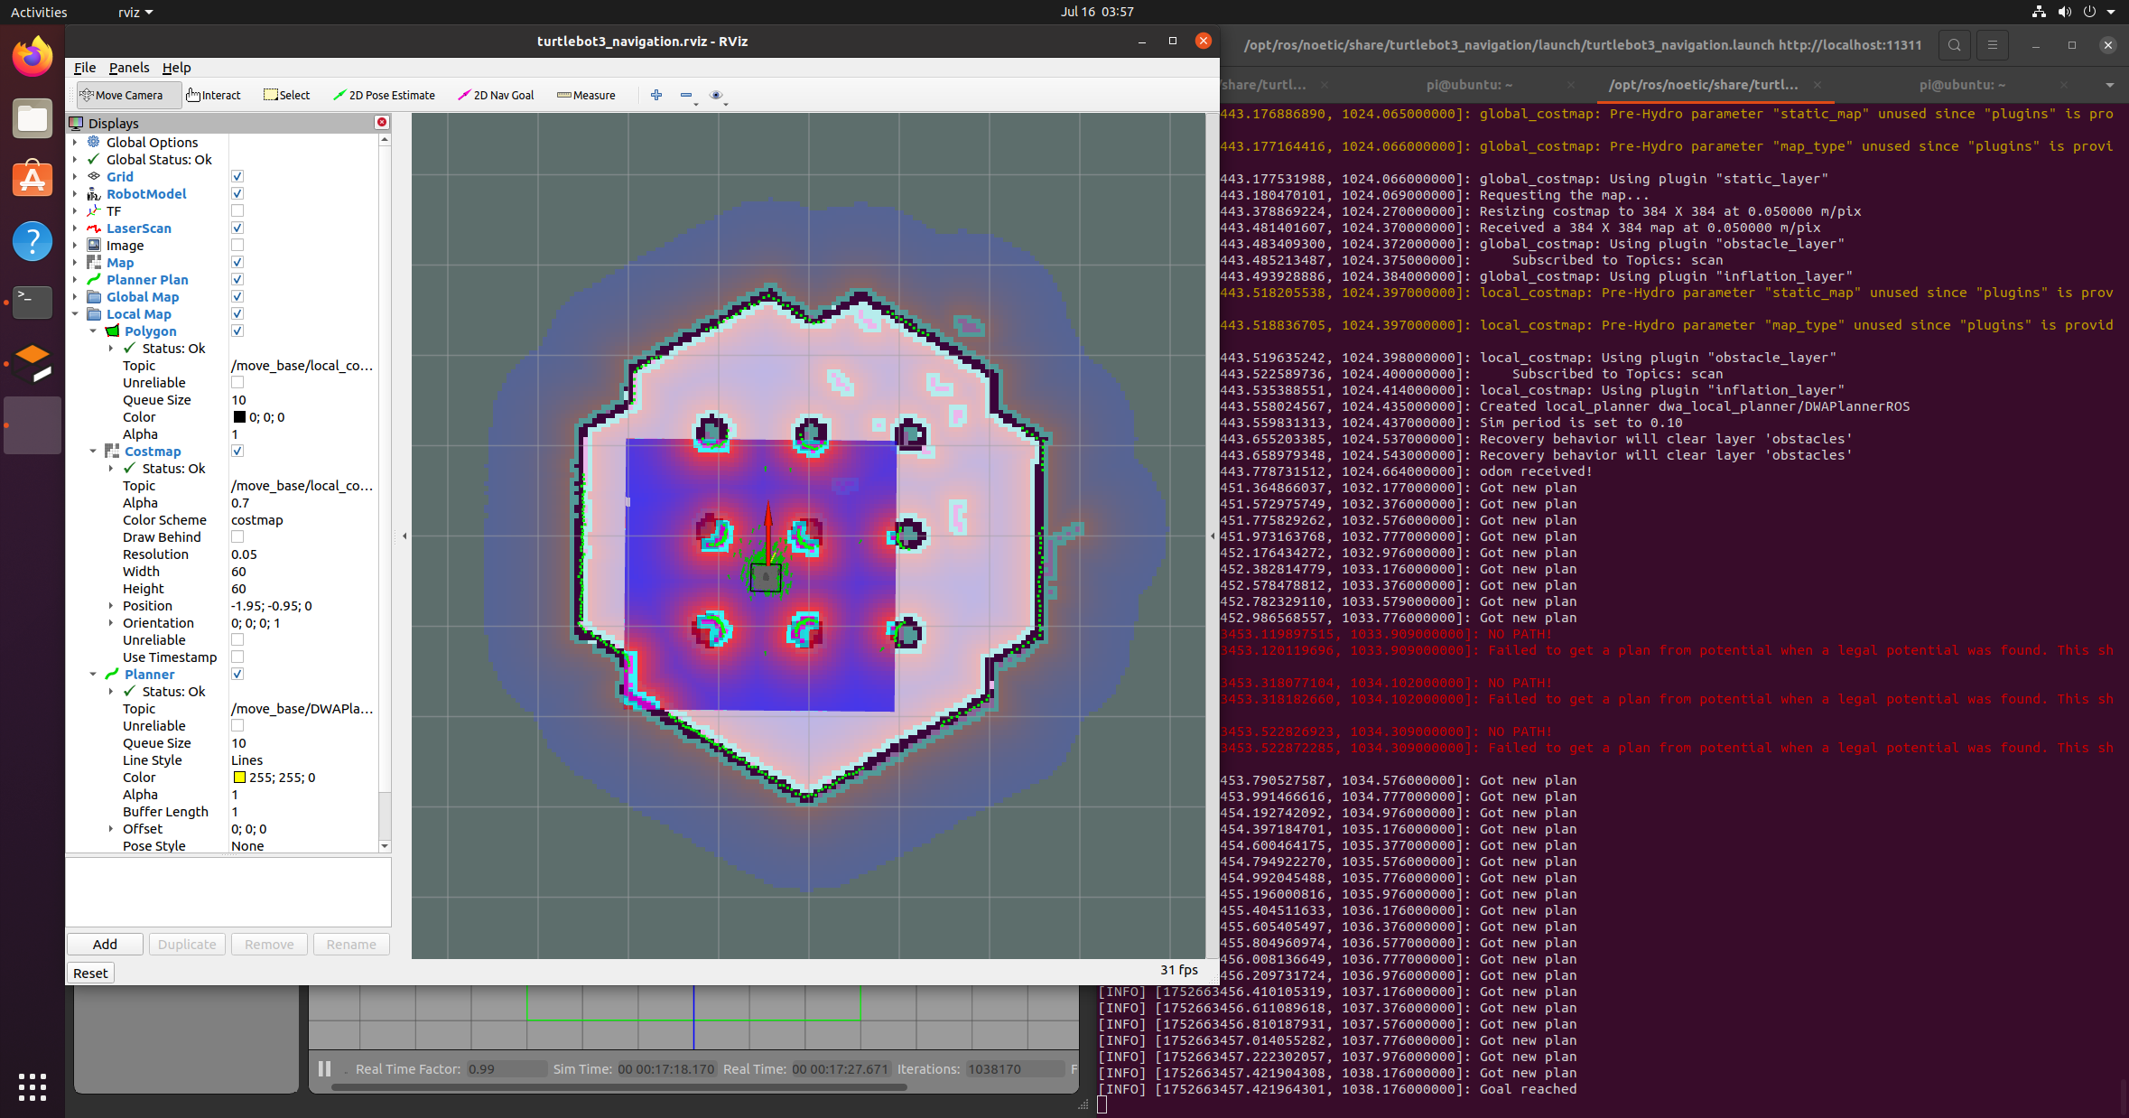Expand the Global Map display
Viewport: 2129px width, 1118px height.
point(75,297)
